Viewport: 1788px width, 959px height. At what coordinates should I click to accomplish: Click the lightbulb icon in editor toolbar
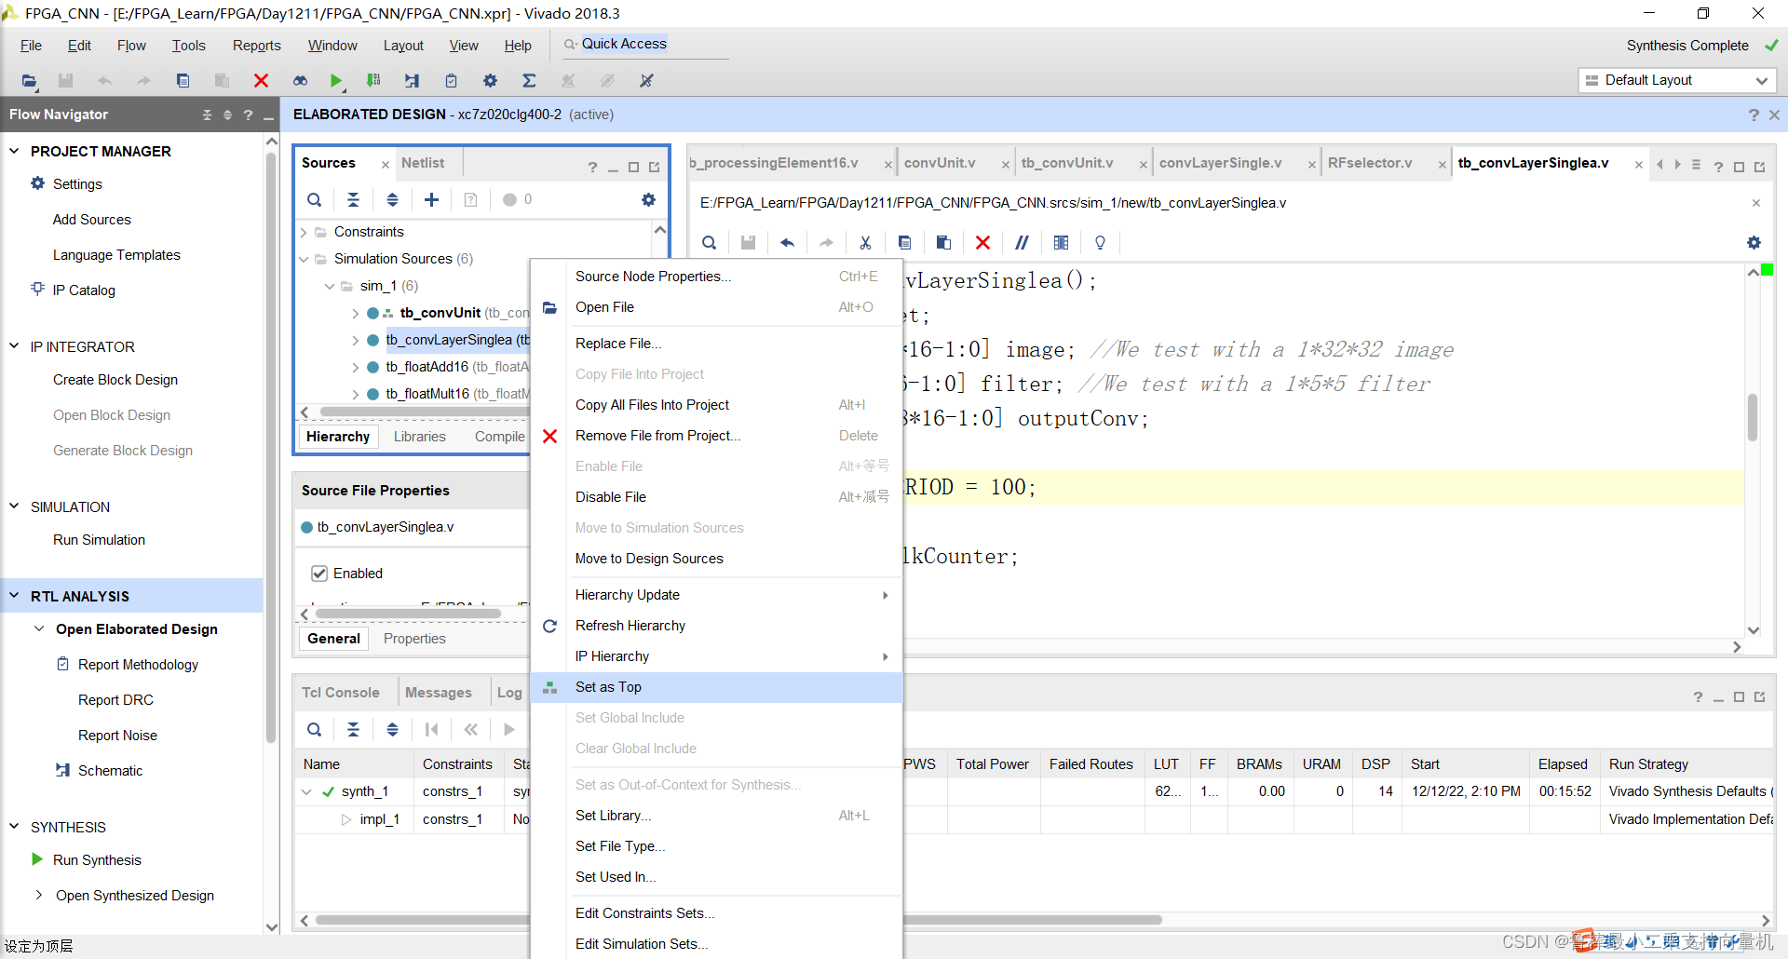(1100, 242)
